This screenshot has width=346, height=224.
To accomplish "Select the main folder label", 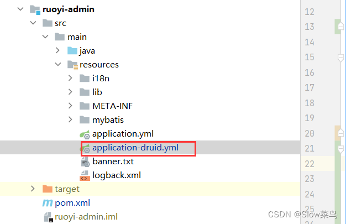I will click(77, 37).
